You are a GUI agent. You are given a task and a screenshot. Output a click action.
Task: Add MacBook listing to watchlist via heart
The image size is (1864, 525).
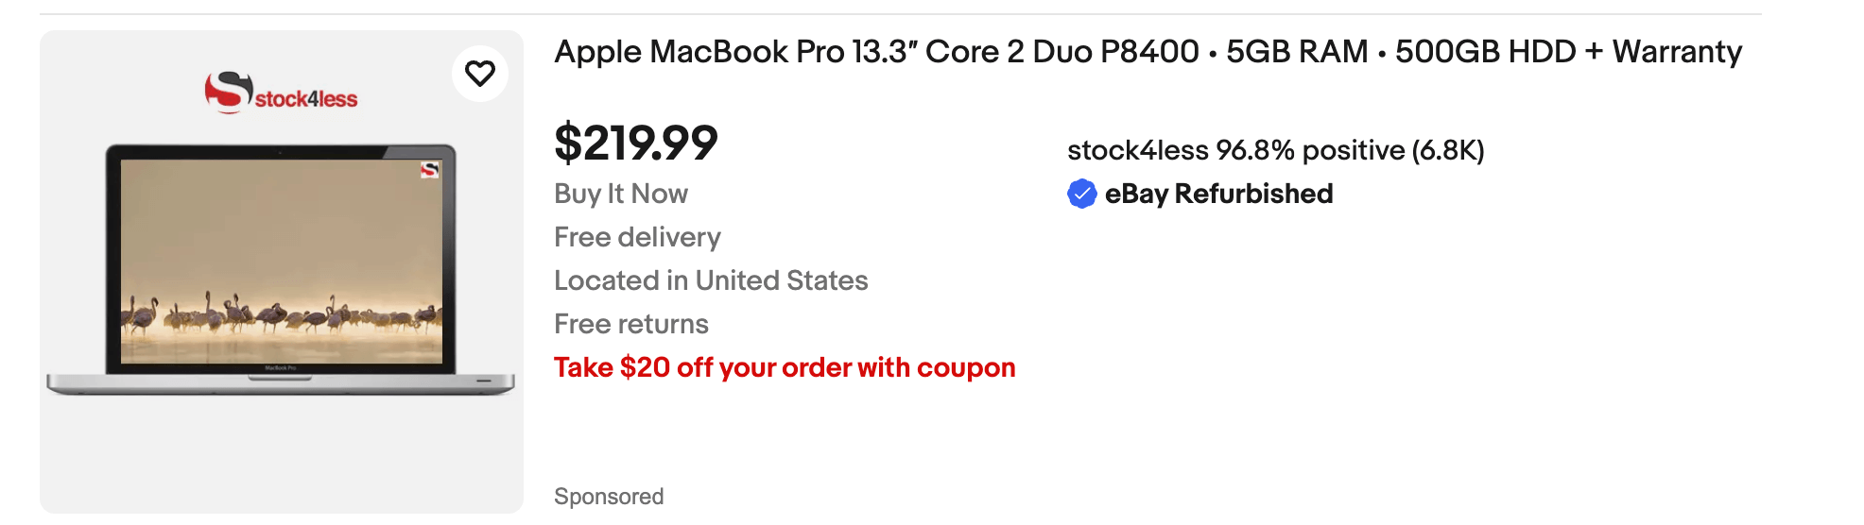point(480,74)
